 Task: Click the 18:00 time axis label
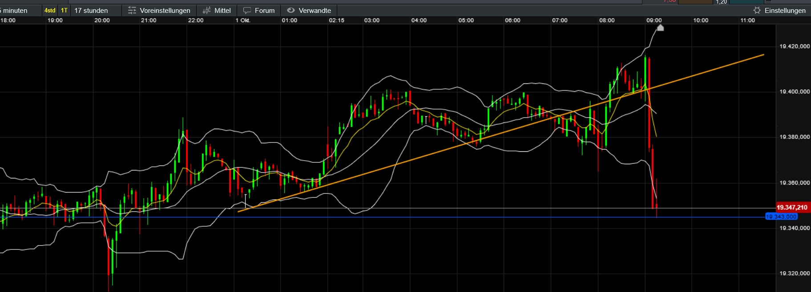pyautogui.click(x=8, y=20)
